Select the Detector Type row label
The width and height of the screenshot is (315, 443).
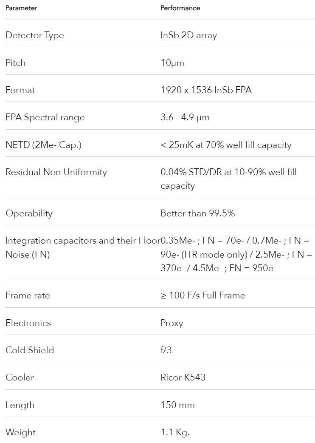click(35, 35)
